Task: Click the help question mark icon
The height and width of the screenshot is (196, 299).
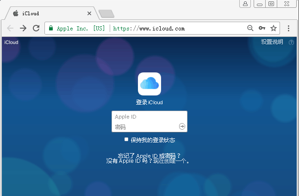Action: coord(291,42)
